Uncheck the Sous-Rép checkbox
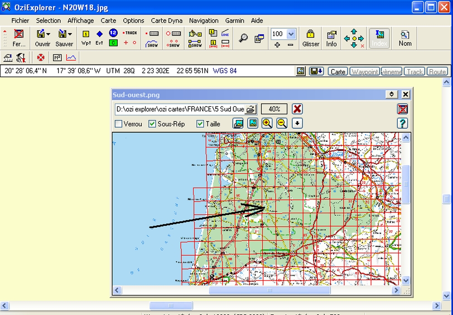 tap(153, 124)
